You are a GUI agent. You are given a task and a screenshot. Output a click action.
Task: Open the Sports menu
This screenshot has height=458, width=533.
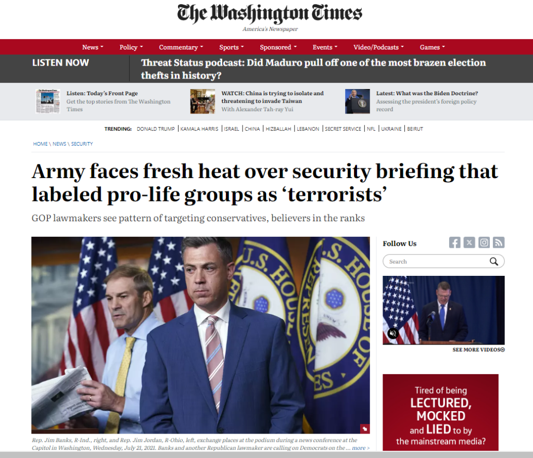232,47
